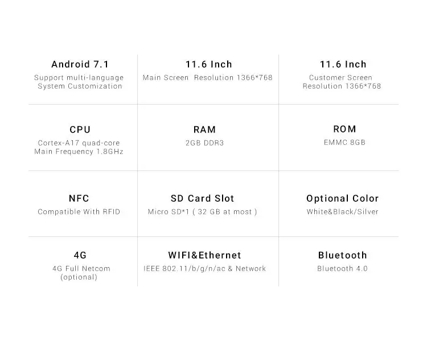This screenshot has height=341, width=427.
Task: Click the Customer Screen Resolution text
Action: (x=342, y=82)
